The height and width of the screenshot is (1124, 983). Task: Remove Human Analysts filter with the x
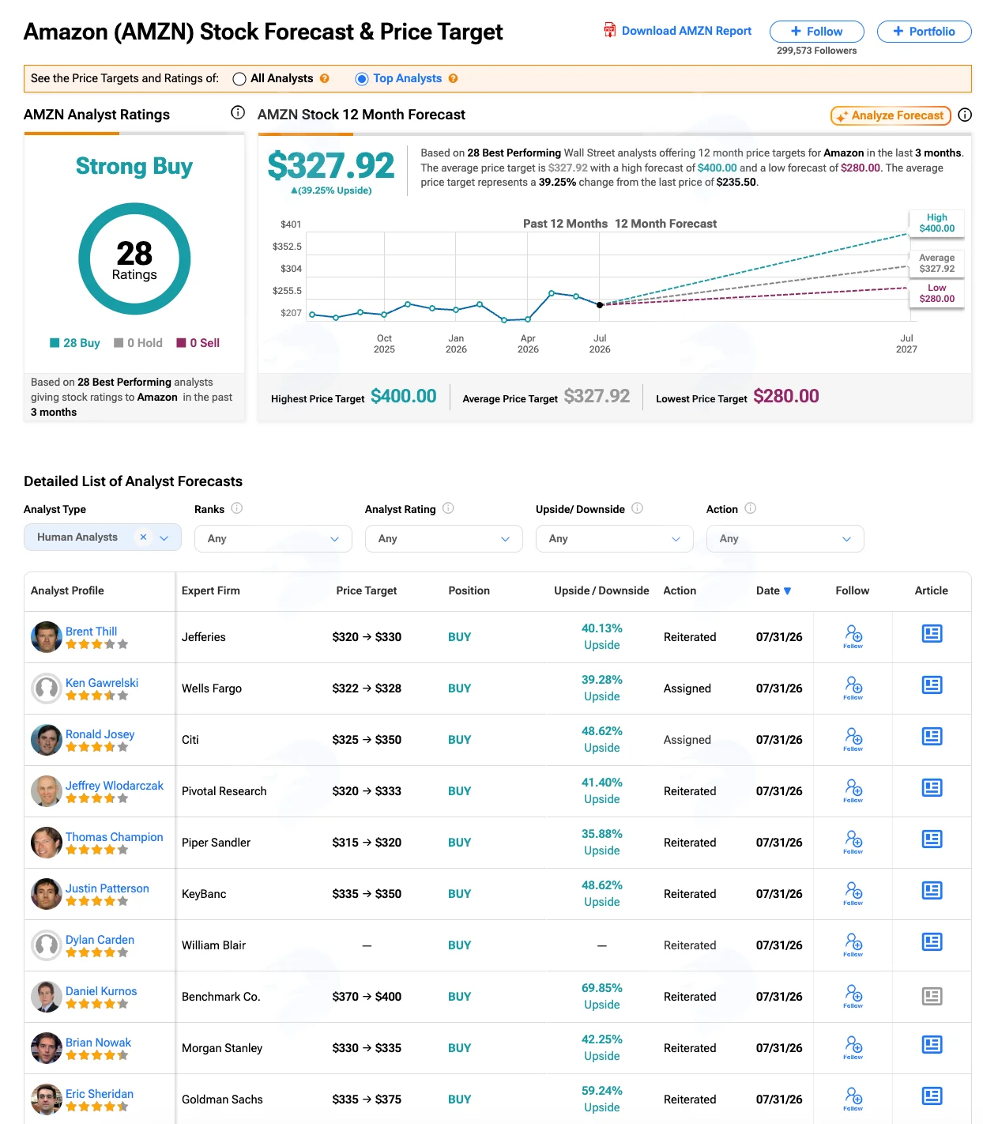[x=143, y=537]
